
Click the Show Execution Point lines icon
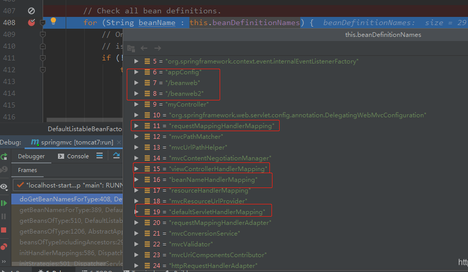(100, 156)
